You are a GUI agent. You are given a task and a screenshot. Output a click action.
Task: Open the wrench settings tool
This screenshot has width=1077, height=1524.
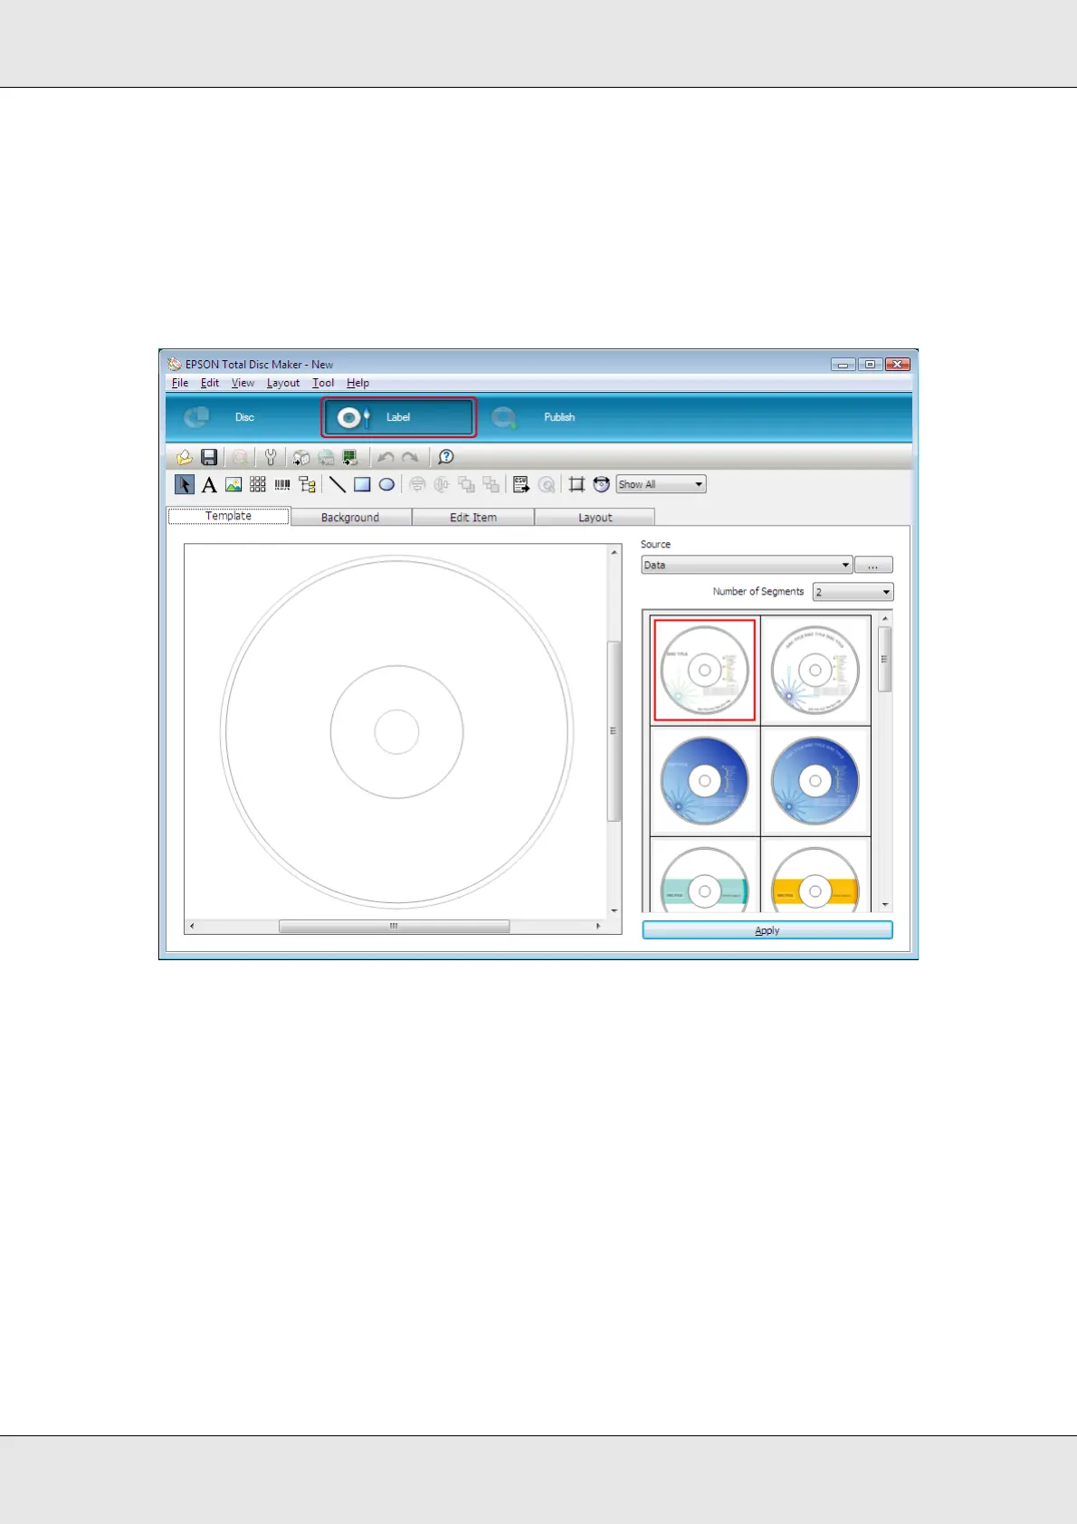click(270, 457)
